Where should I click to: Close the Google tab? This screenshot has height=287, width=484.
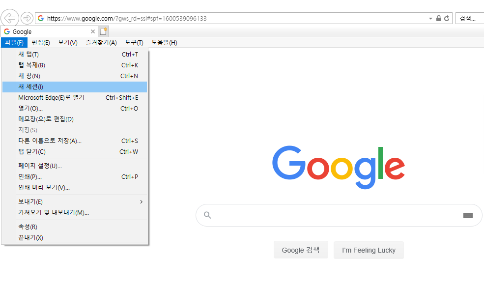point(92,31)
